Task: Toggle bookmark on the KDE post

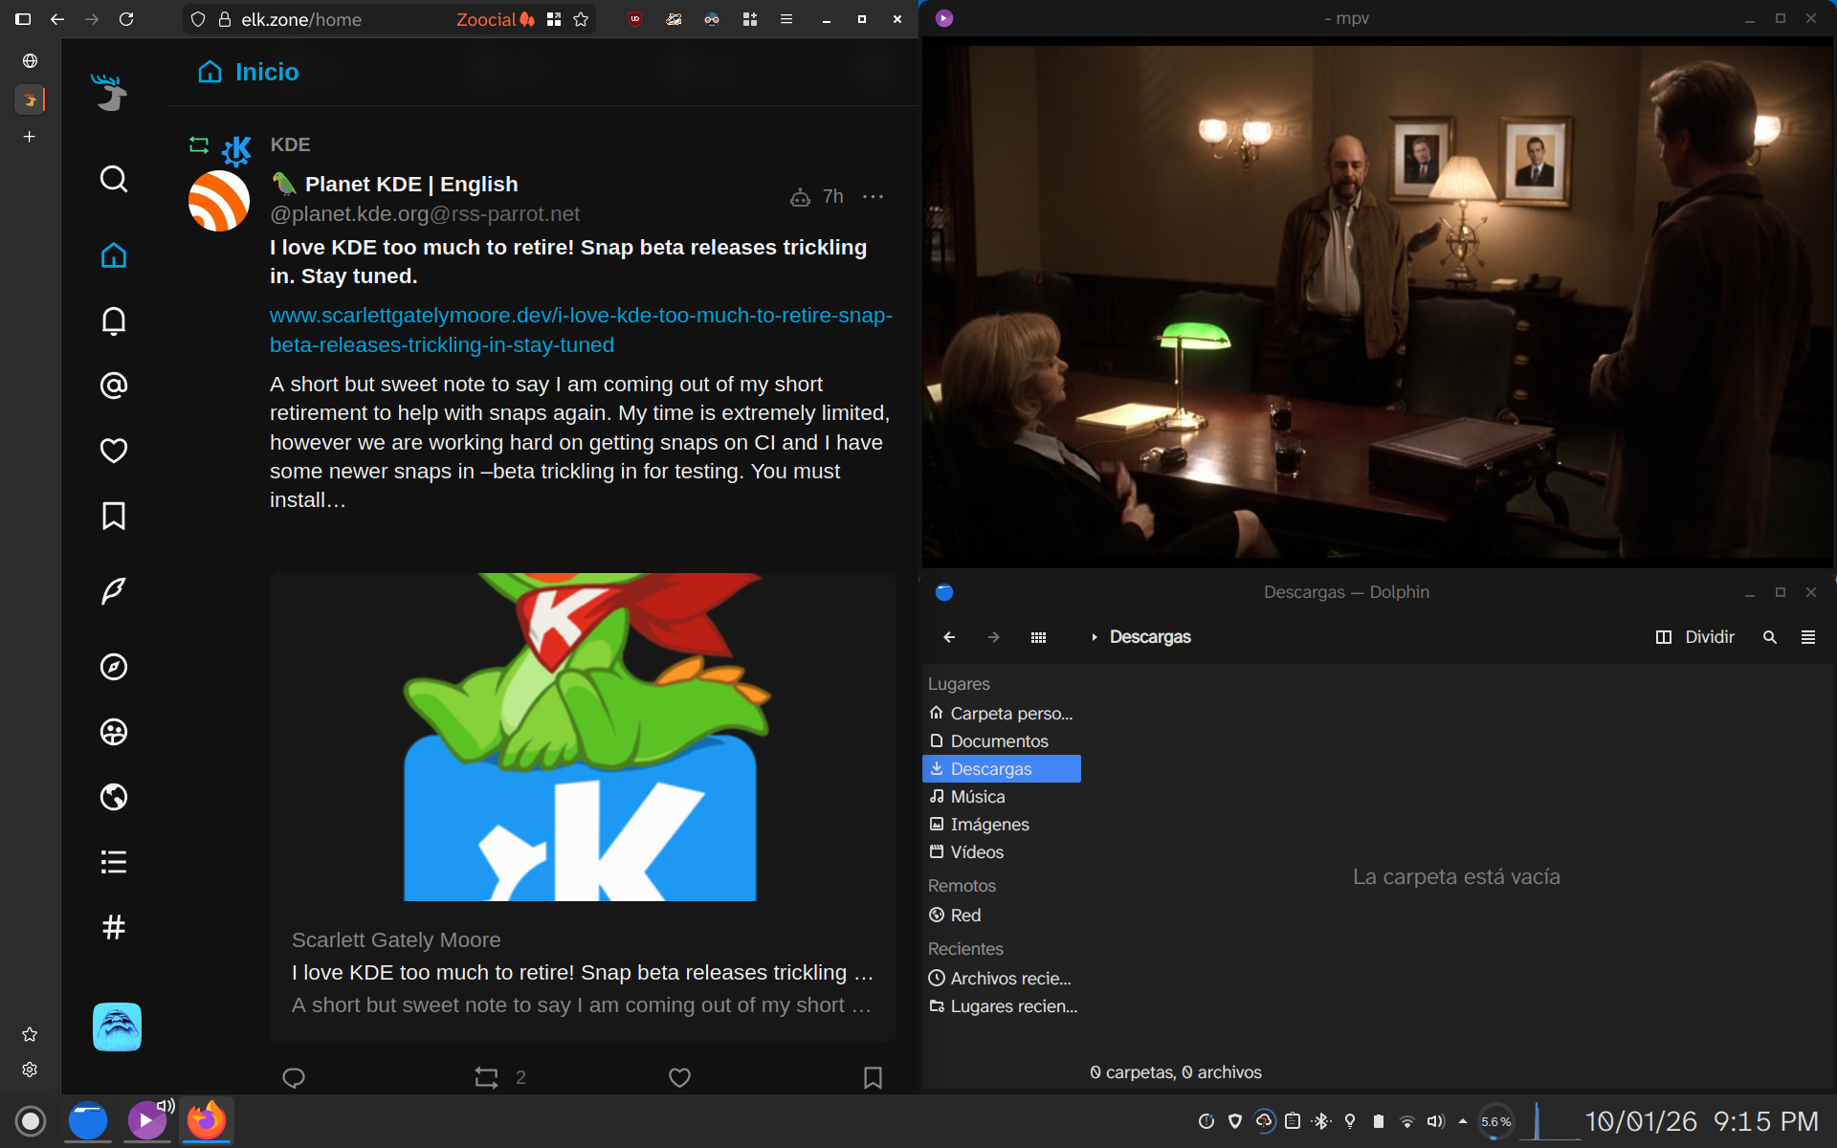Action: 873,1078
